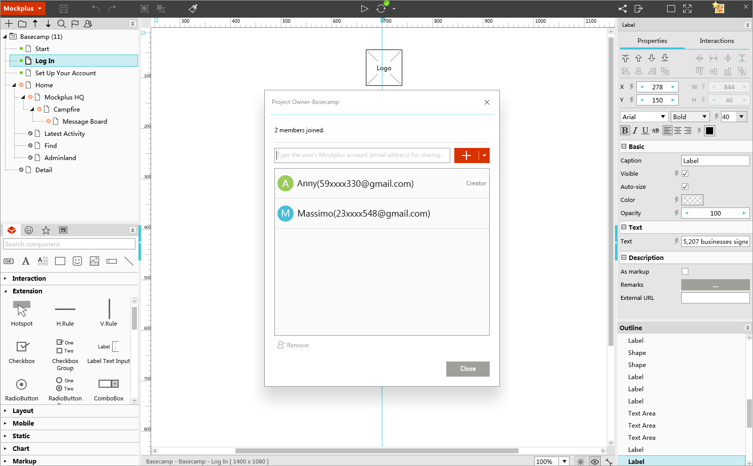Screen dimensions: 753x466
Task: Open the favorites tab (star) in component panel
Action: pyautogui.click(x=46, y=230)
